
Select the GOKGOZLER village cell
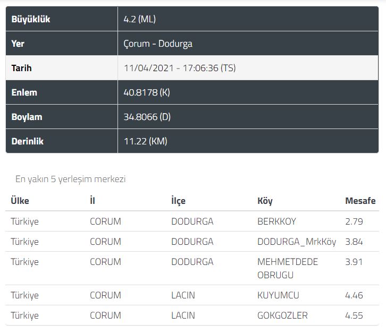282,315
